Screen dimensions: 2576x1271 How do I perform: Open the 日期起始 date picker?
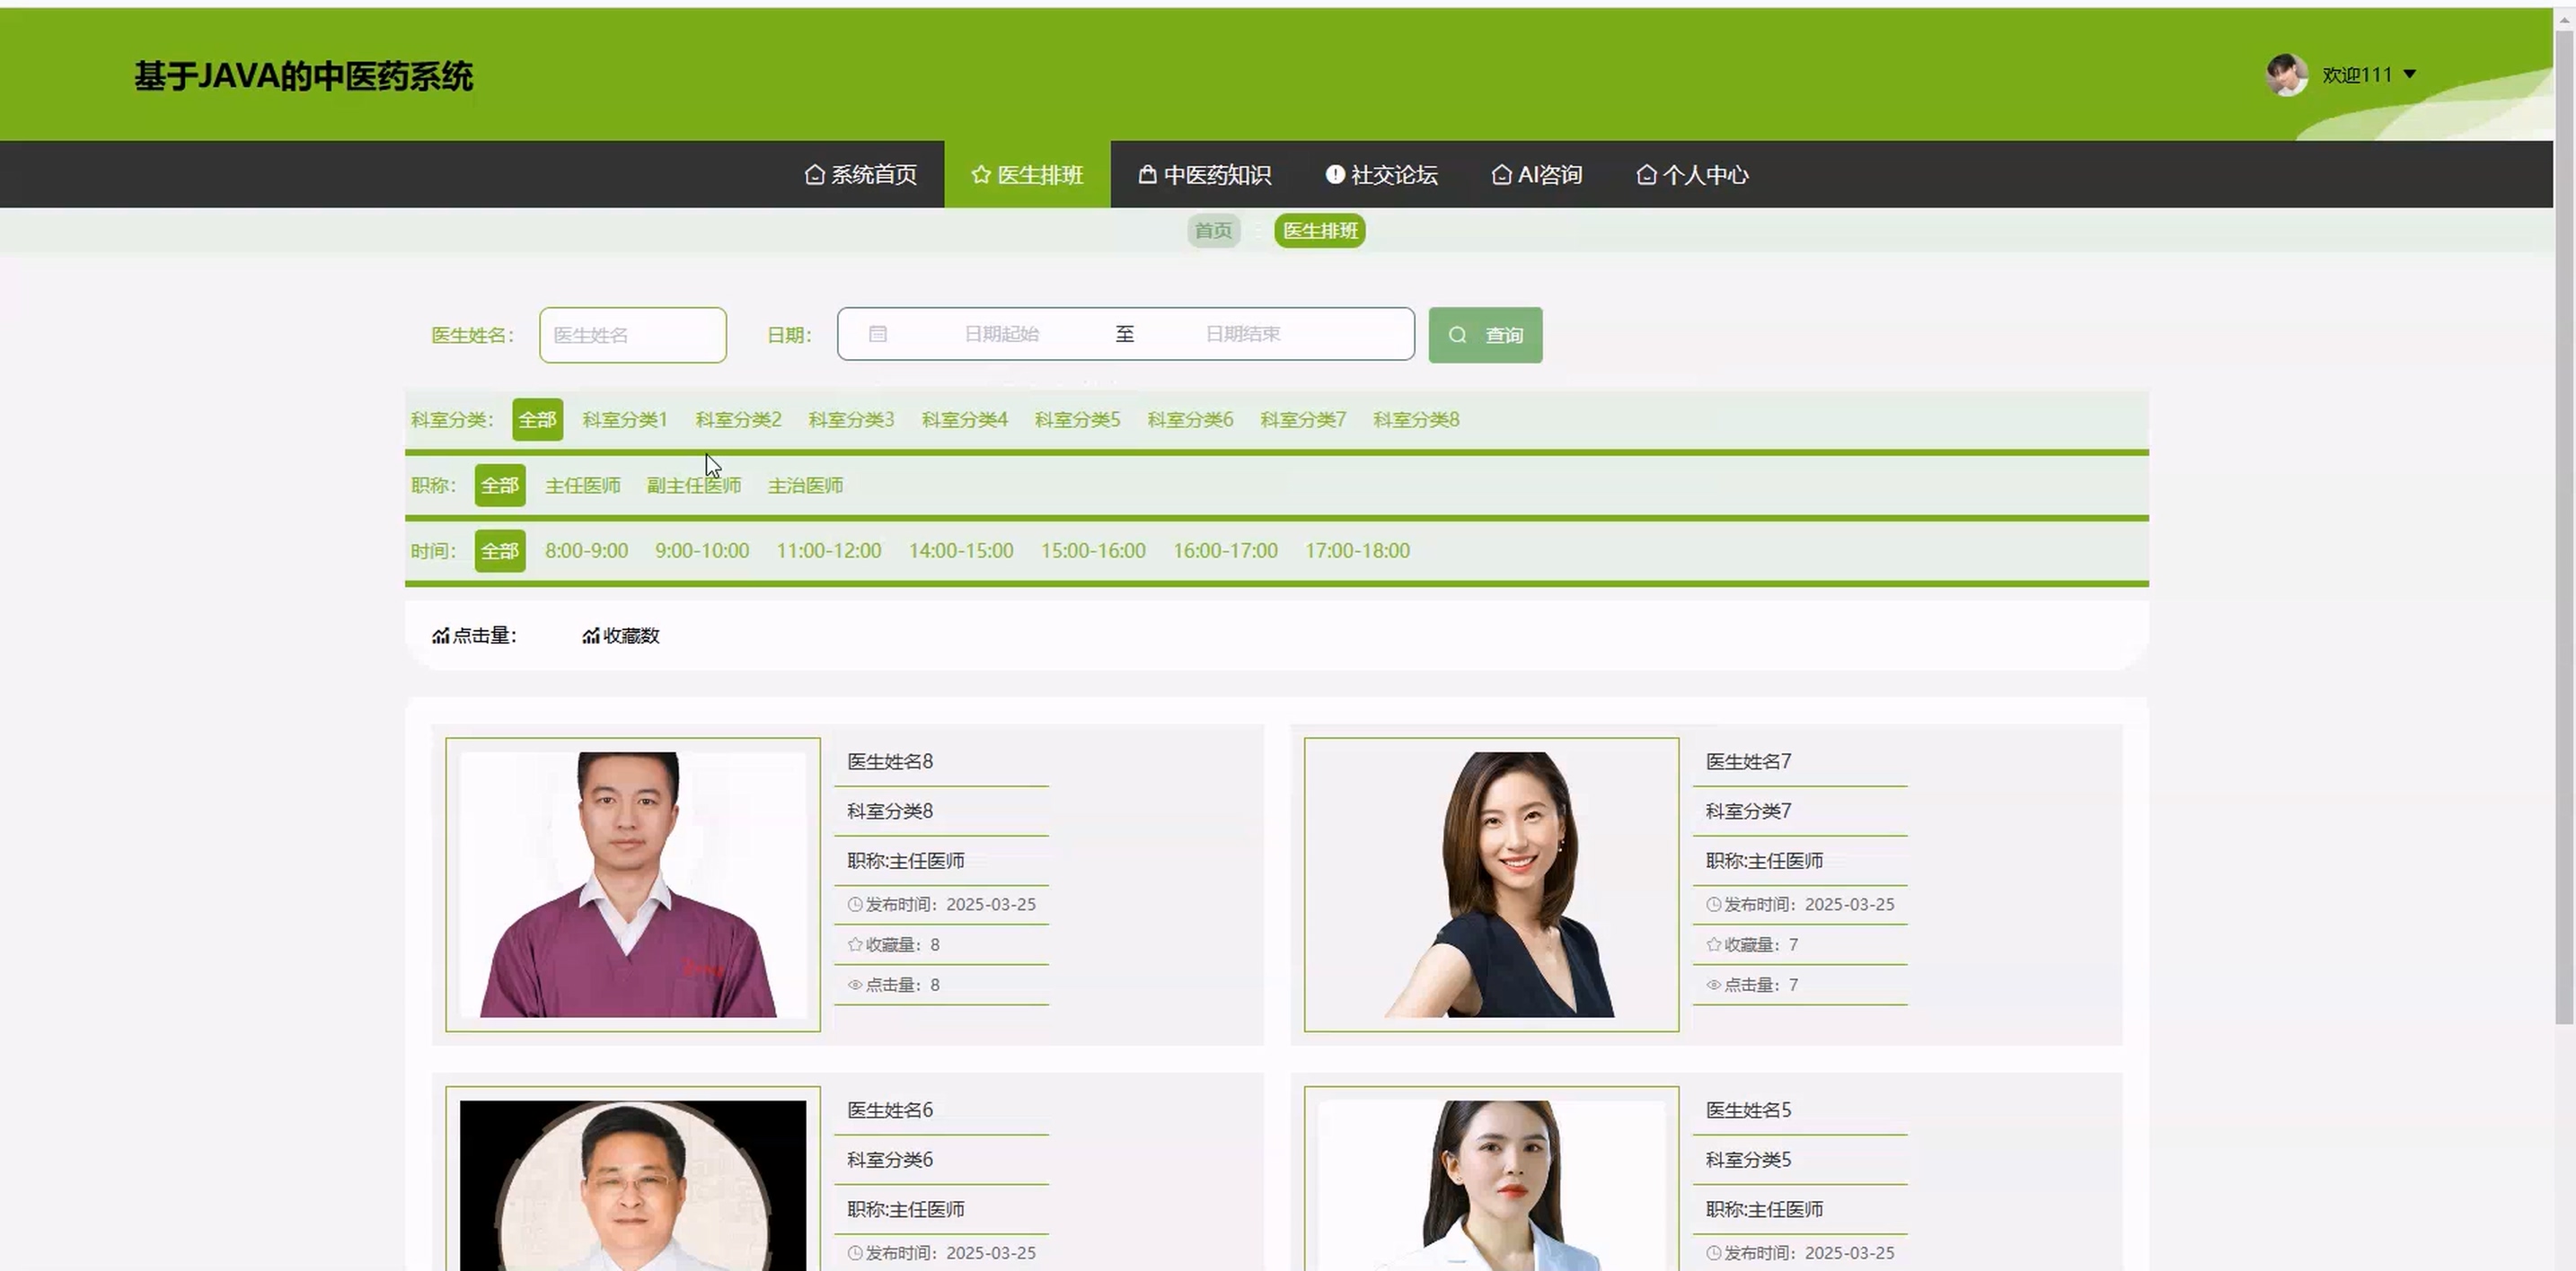point(1001,334)
